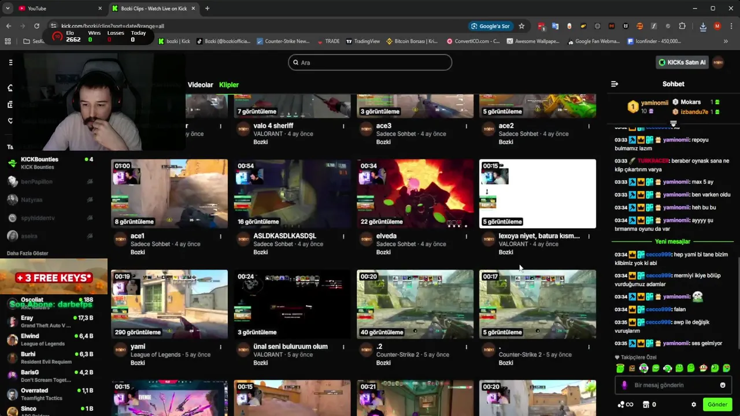Open the emoji picker in chat input
Image resolution: width=740 pixels, height=416 pixels.
723,385
